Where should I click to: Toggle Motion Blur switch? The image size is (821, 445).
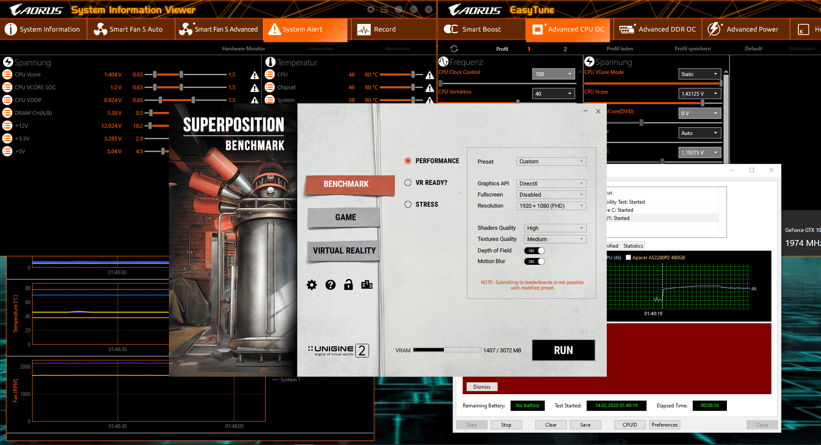point(535,261)
